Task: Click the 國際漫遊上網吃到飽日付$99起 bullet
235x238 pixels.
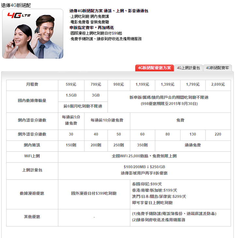Action: [96, 33]
